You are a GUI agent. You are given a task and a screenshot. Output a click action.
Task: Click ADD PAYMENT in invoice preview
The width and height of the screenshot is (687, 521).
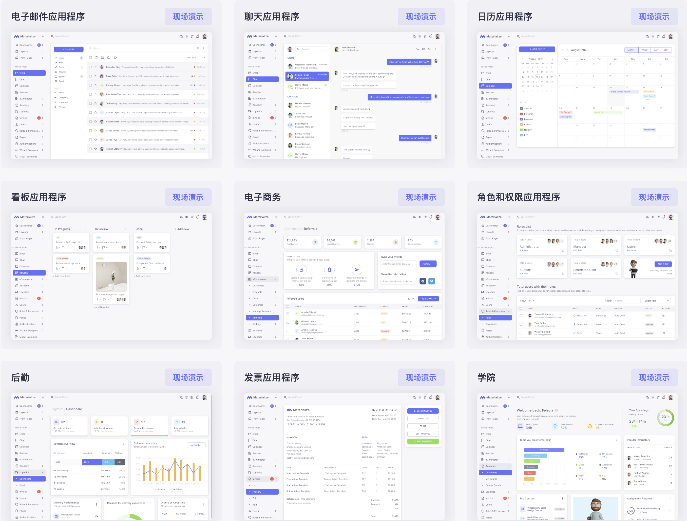point(423,441)
